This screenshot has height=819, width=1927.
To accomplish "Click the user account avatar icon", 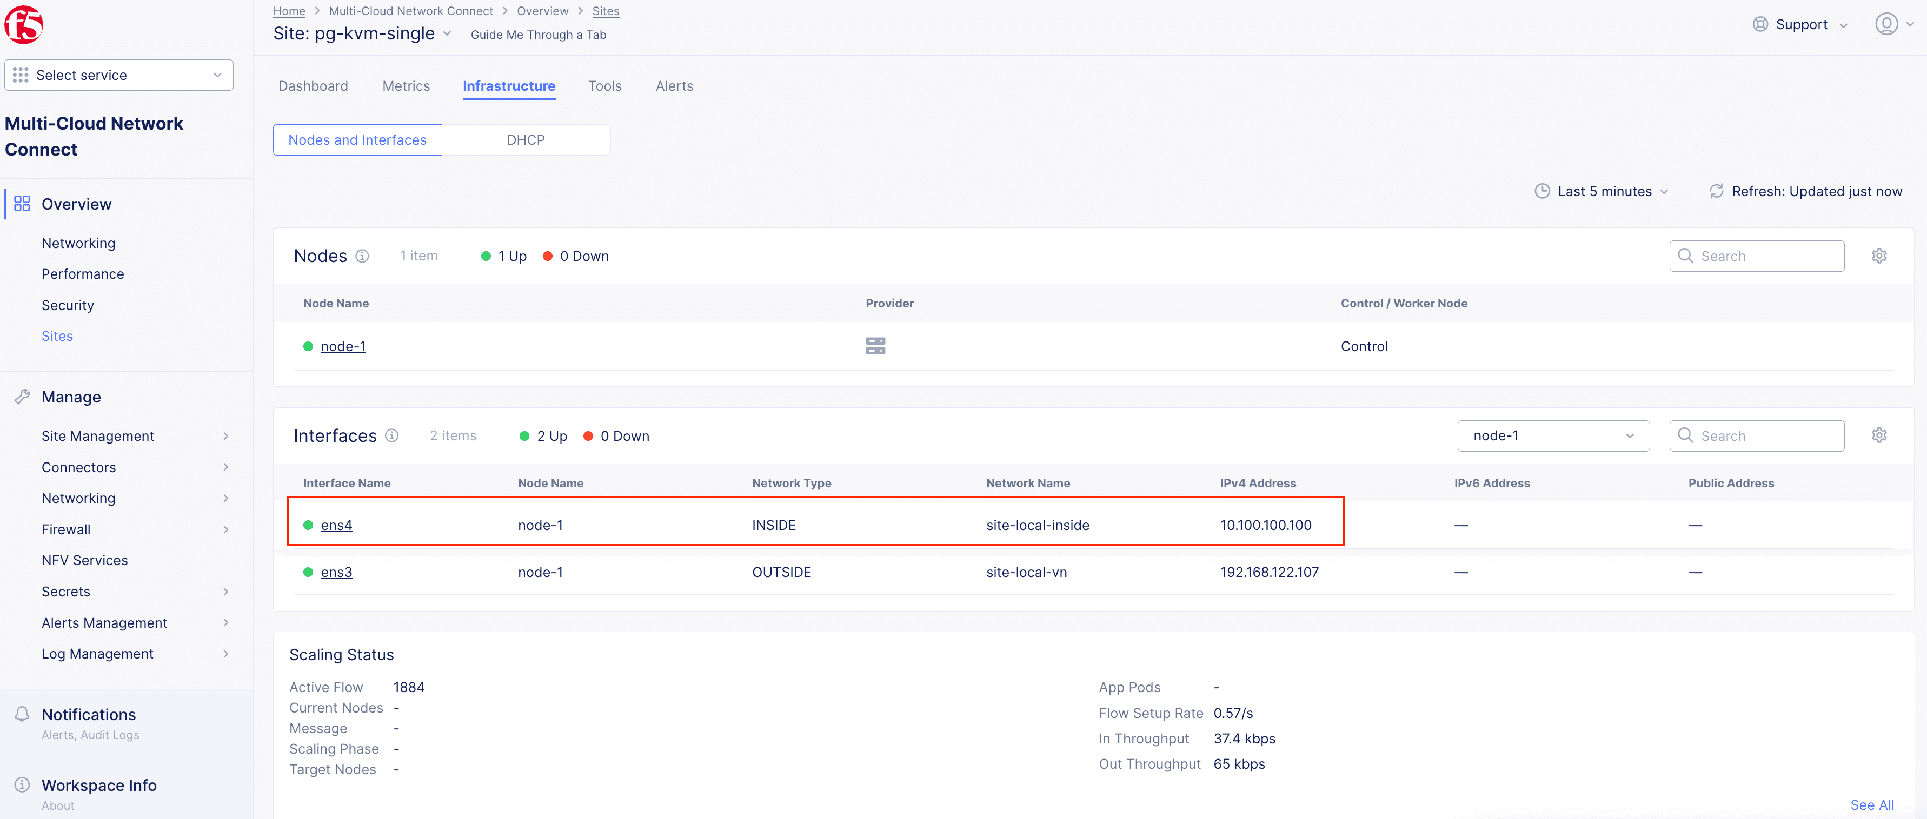I will coord(1886,25).
